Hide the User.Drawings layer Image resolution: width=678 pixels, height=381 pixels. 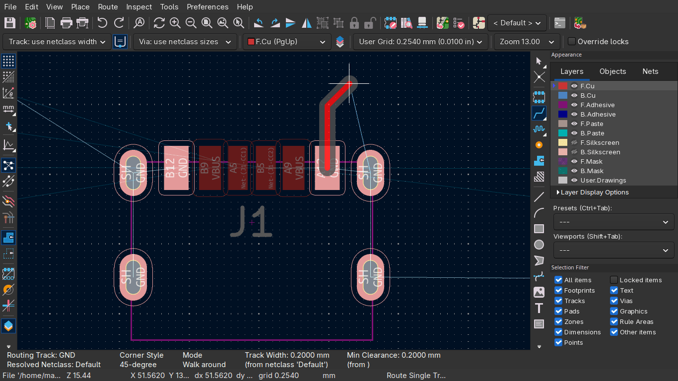pos(574,181)
